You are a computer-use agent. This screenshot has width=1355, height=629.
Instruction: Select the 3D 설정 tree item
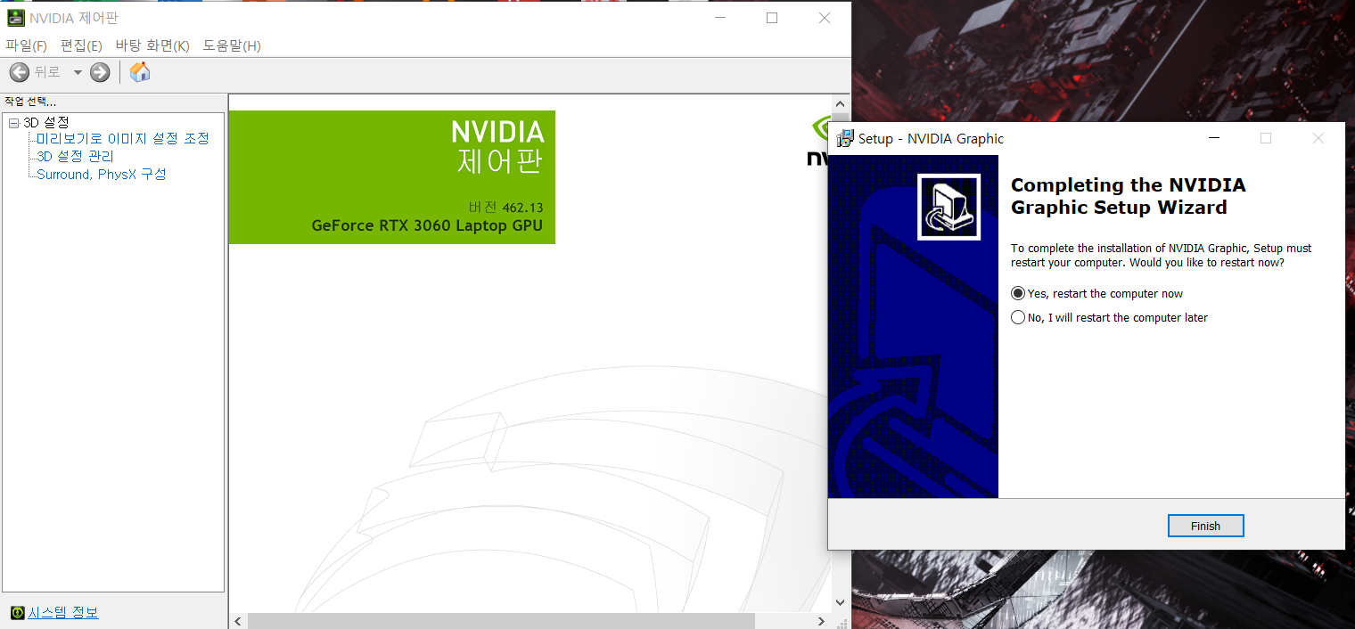coord(46,122)
